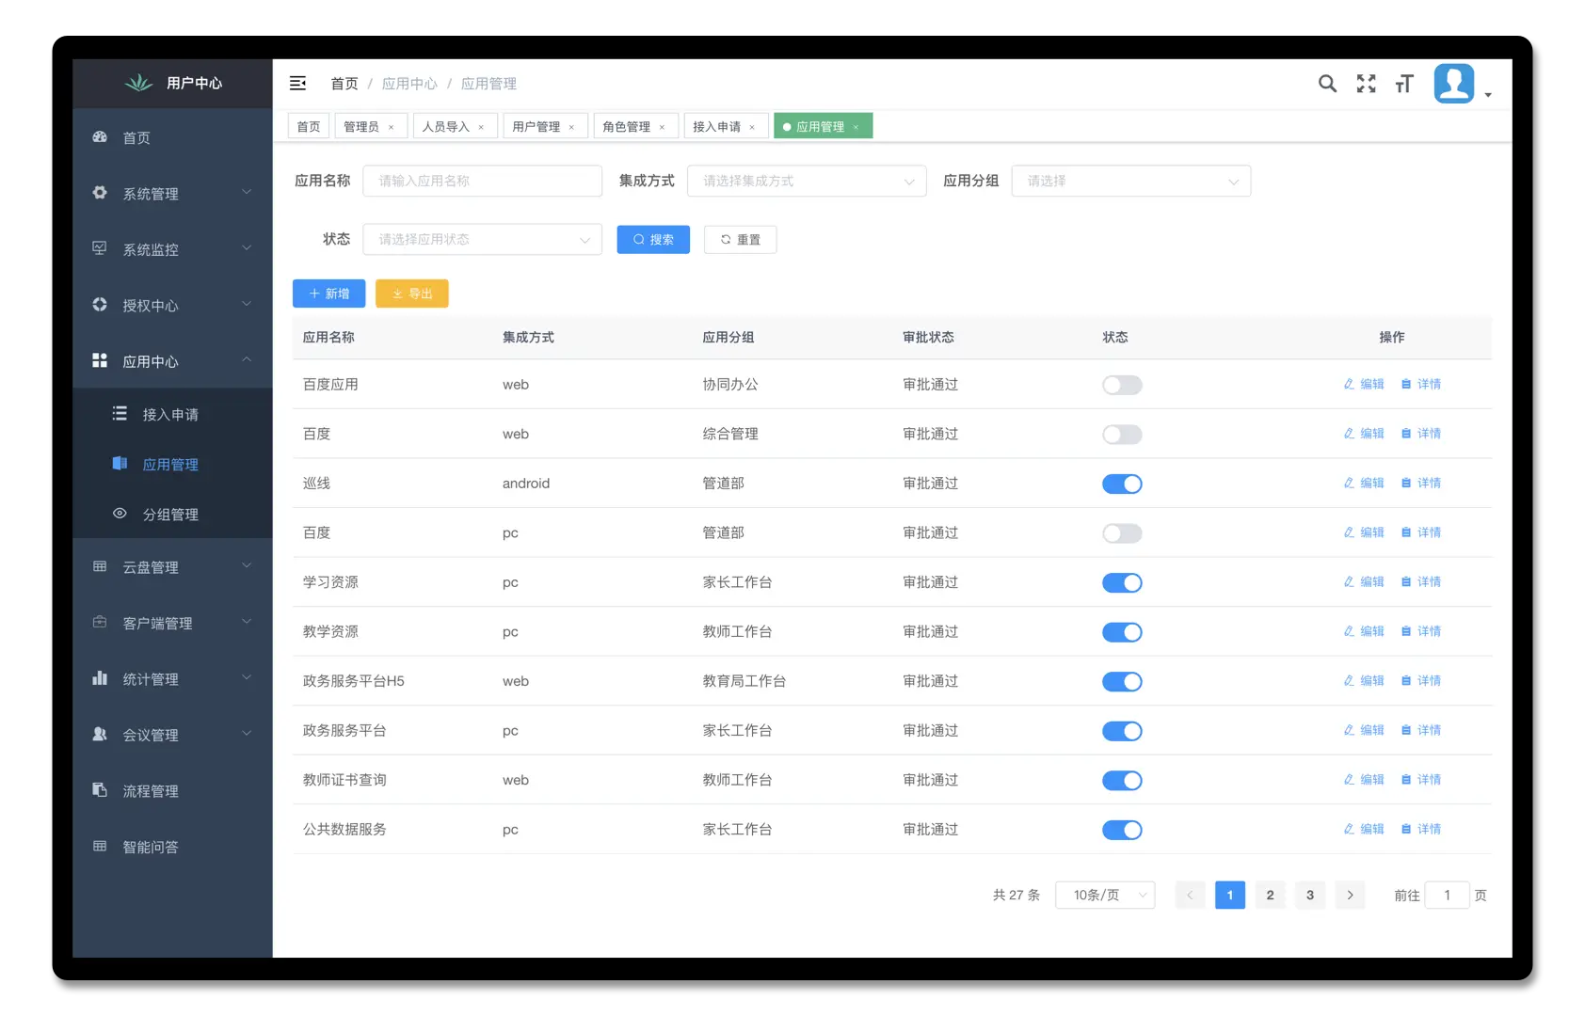Image resolution: width=1585 pixels, height=1016 pixels.
Task: Click the 客户端管理 icon in sidebar
Action: (x=100, y=622)
